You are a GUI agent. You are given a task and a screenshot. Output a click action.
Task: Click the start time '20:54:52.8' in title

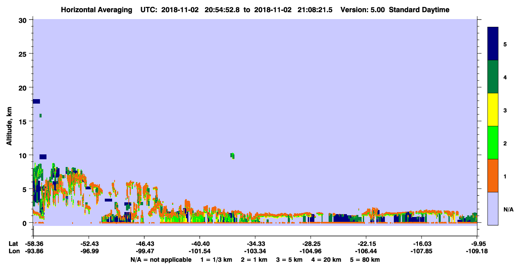click(x=223, y=10)
